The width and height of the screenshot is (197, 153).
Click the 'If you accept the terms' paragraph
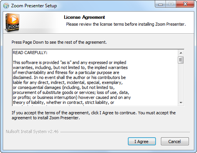94,115
